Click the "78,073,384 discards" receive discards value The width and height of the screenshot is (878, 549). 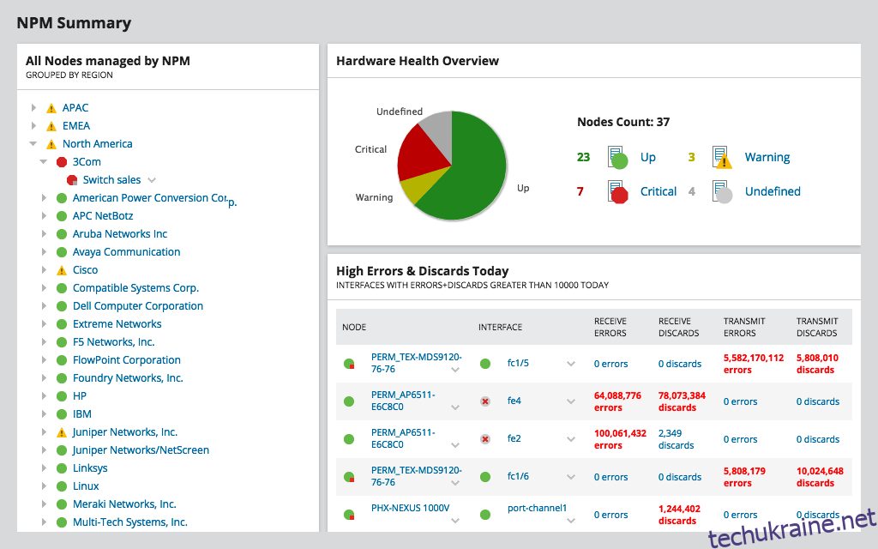[682, 401]
